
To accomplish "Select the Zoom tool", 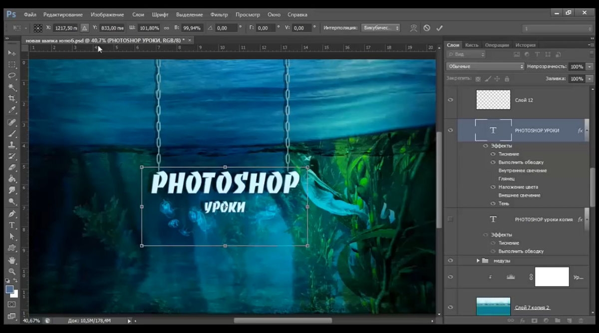I will pyautogui.click(x=11, y=272).
